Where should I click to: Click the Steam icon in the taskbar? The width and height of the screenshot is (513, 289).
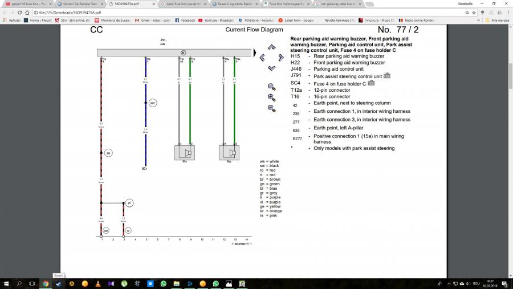coord(58,283)
